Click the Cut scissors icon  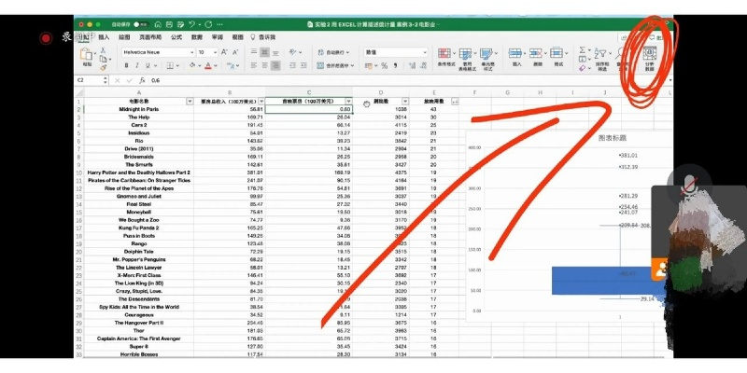click(103, 50)
